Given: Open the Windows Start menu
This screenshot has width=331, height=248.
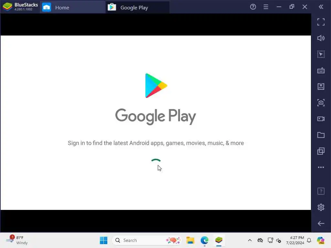Looking at the screenshot, I should pos(103,240).
